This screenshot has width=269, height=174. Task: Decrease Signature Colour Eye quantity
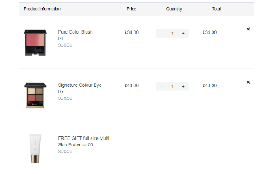161,86
